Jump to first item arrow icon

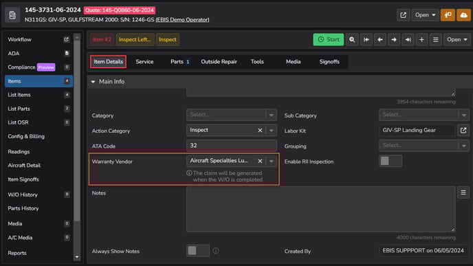pos(366,39)
